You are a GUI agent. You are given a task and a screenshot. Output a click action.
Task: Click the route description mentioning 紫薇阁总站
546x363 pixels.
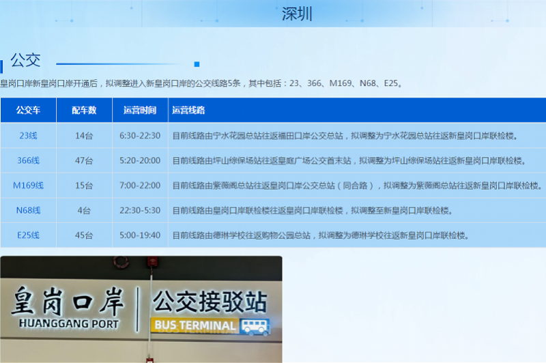pyautogui.click(x=357, y=186)
